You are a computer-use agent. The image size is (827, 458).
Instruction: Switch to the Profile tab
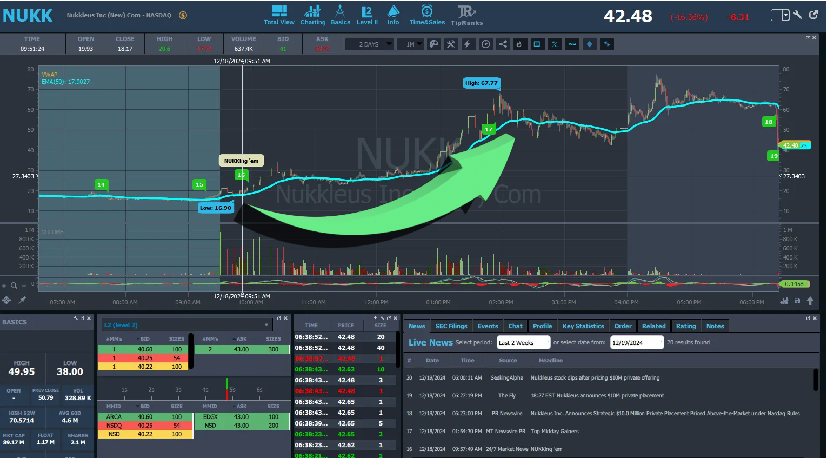coord(542,326)
